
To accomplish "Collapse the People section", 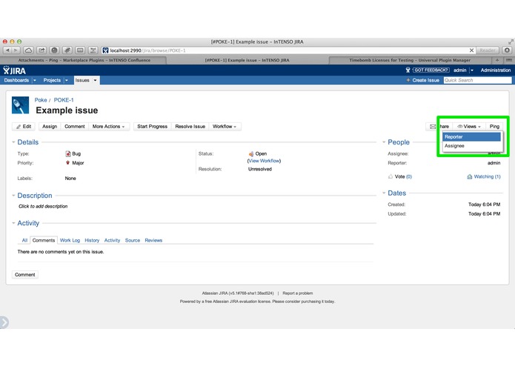I will (384, 142).
